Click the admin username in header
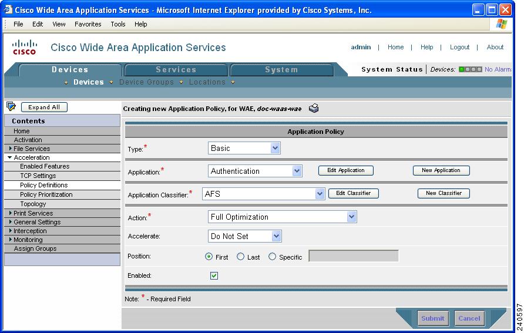The height and width of the screenshot is (333, 524). click(x=361, y=47)
